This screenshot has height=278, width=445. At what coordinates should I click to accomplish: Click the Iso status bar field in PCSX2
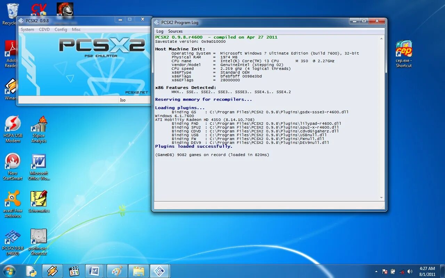(135, 100)
